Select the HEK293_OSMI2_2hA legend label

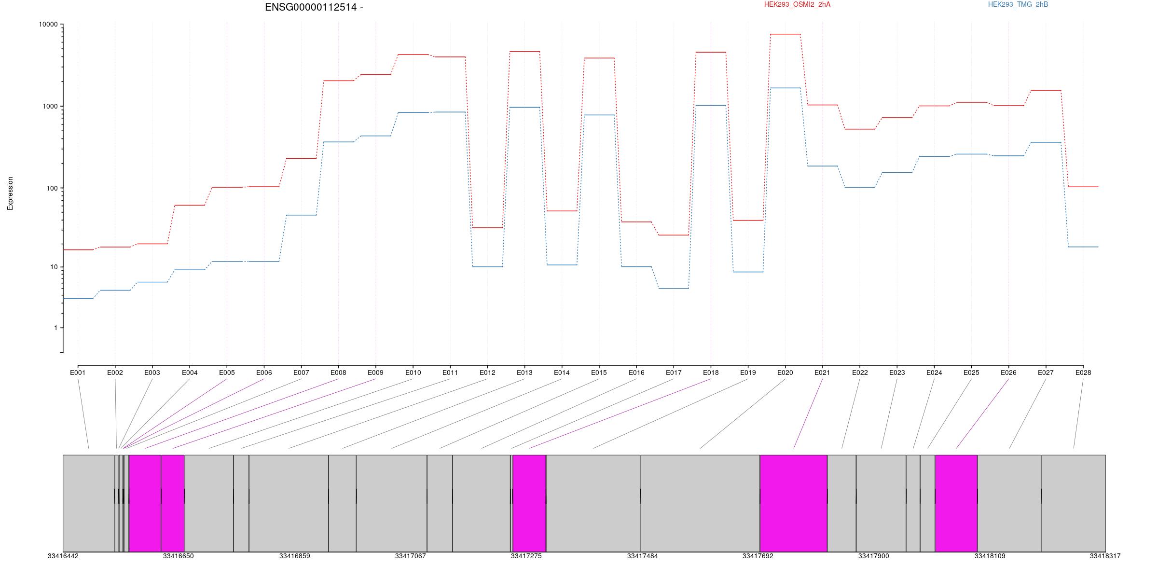point(797,4)
